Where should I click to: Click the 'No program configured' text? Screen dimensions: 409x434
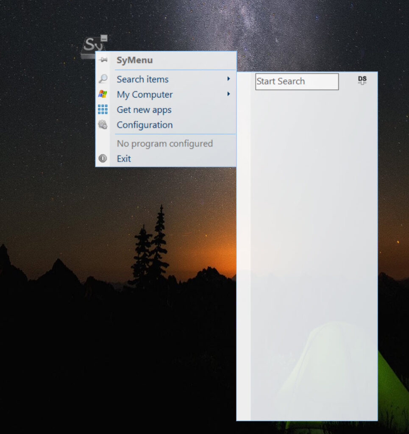click(165, 144)
